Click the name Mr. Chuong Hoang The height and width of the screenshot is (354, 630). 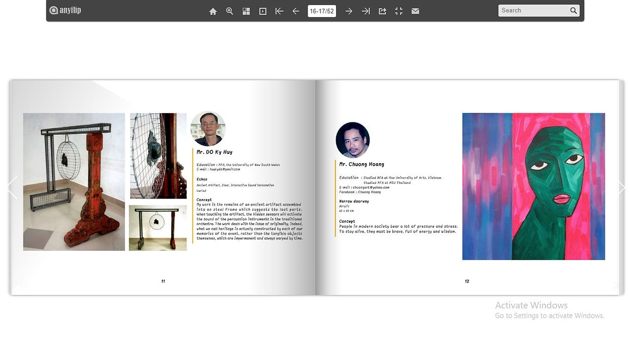click(x=362, y=164)
